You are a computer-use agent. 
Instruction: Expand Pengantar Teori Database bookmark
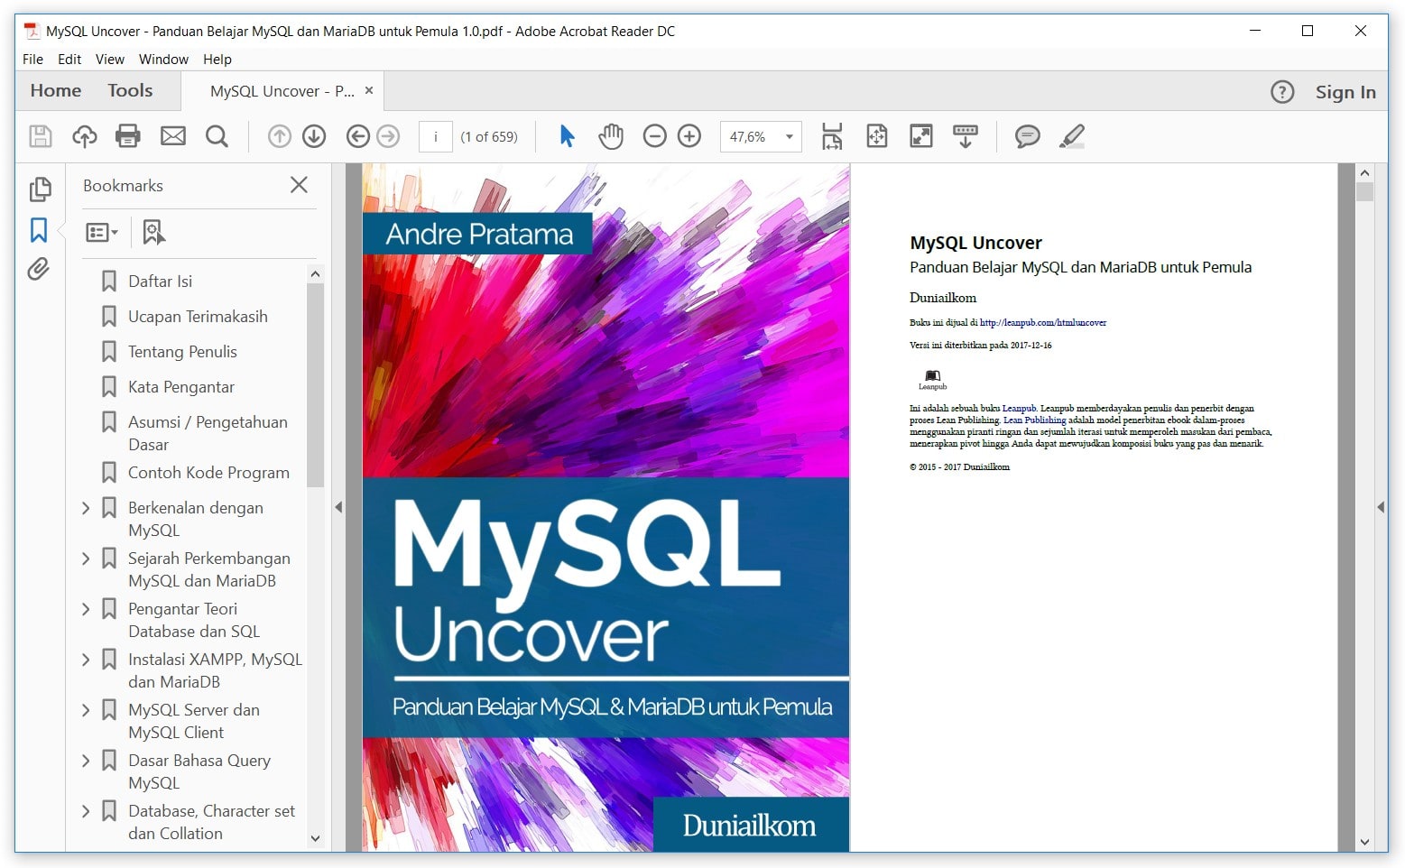[x=86, y=609]
